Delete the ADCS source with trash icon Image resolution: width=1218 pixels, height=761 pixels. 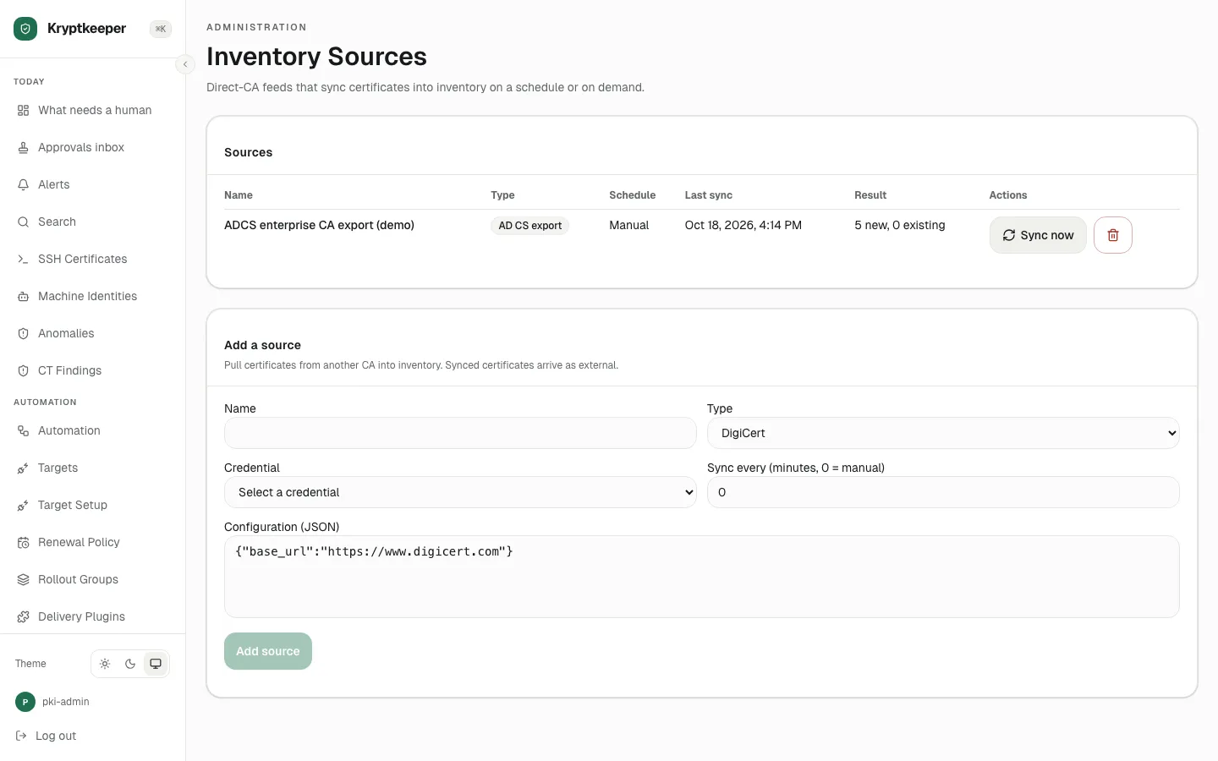tap(1113, 235)
